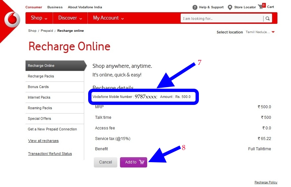The width and height of the screenshot is (291, 187).
Task: Open Get a New Prepaid Connection
Action: (x=52, y=129)
